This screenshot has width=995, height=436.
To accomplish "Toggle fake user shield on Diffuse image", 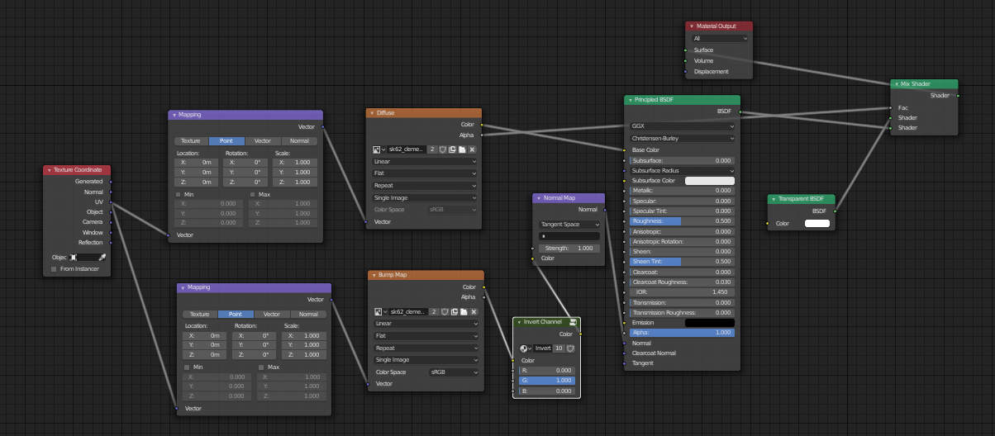I will click(443, 149).
